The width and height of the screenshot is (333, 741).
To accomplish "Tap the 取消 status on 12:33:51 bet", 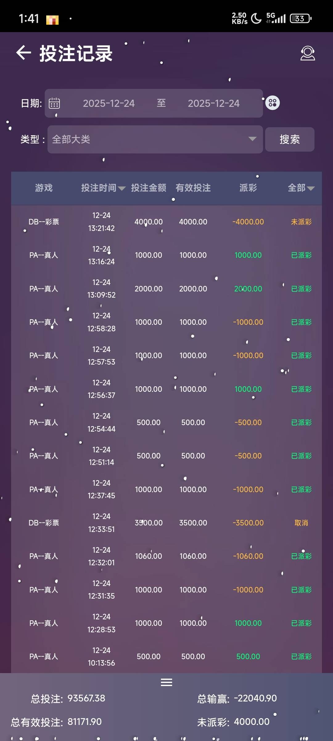I will click(x=301, y=523).
